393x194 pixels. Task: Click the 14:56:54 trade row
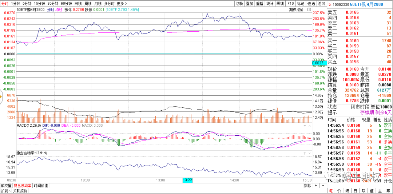click(x=360, y=125)
